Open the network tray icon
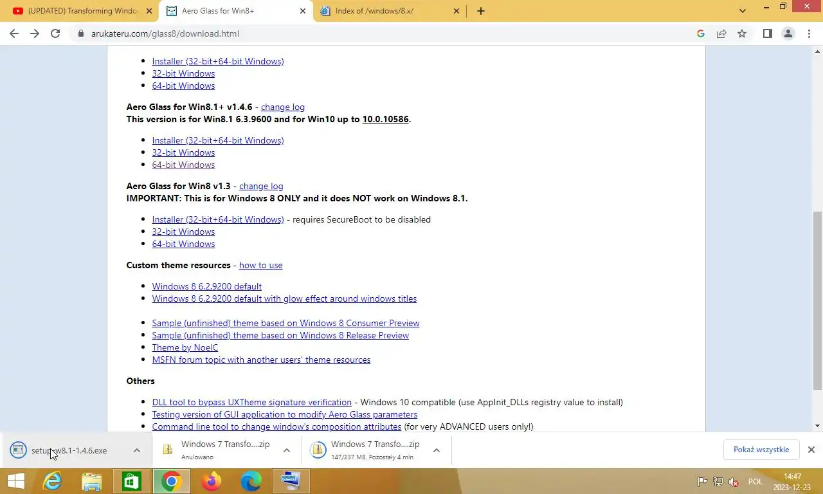823x494 pixels. (x=718, y=482)
